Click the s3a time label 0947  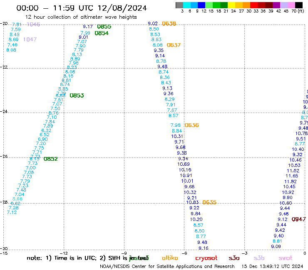(298, 219)
